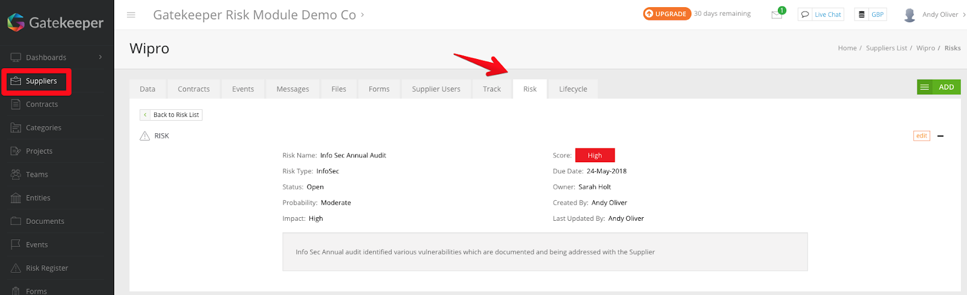Click the Documents folder icon in sidebar

(x=16, y=221)
